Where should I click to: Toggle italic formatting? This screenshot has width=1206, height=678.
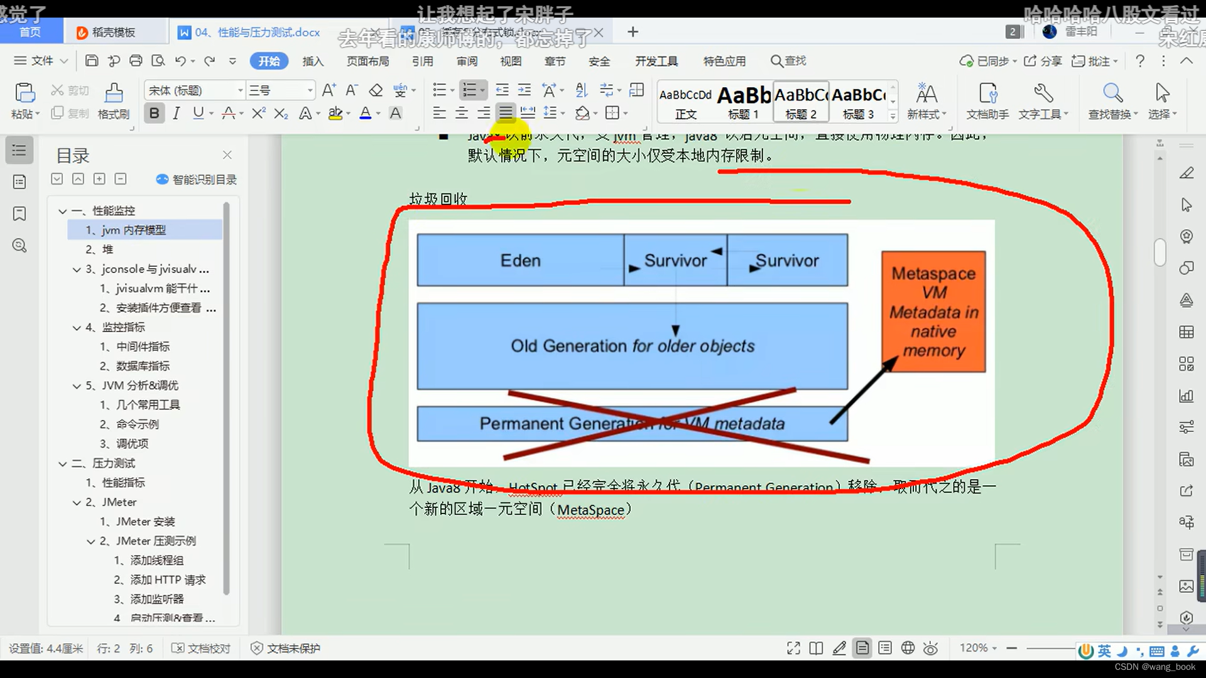coord(177,113)
